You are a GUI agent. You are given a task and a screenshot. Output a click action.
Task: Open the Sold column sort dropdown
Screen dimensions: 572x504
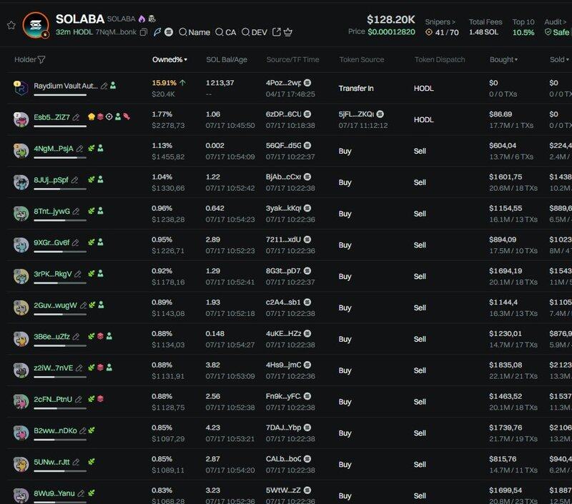(560, 60)
